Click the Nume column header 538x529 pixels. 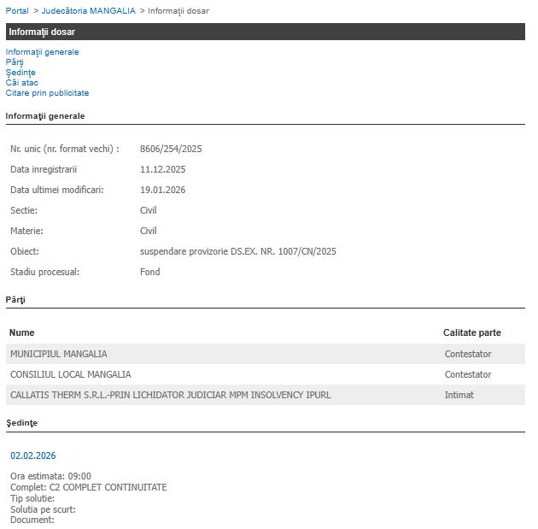(21, 332)
